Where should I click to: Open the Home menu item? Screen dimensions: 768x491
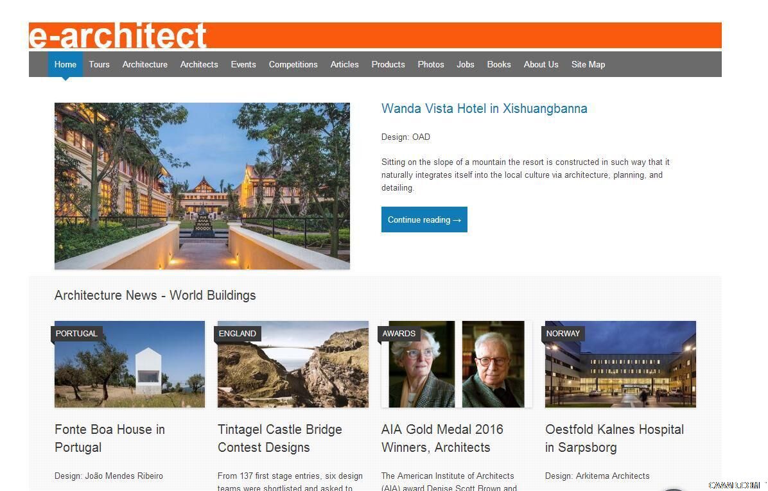pos(65,64)
